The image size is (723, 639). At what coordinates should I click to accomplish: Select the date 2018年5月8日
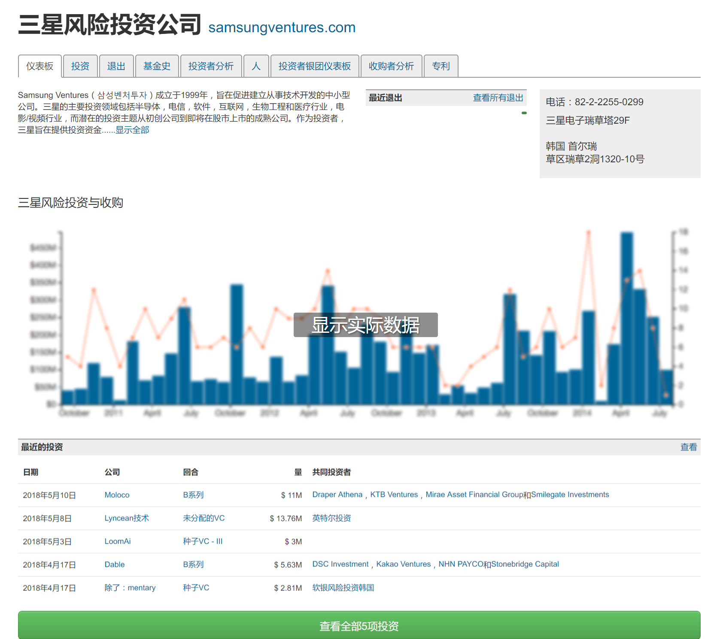pyautogui.click(x=47, y=519)
